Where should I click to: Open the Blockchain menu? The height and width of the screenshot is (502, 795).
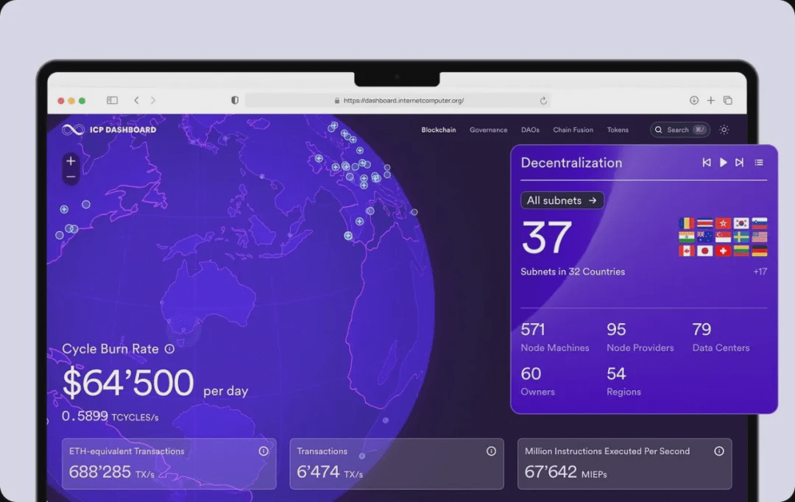438,130
